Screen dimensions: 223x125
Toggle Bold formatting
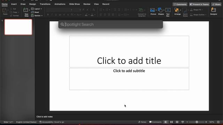(x=48, y=15)
